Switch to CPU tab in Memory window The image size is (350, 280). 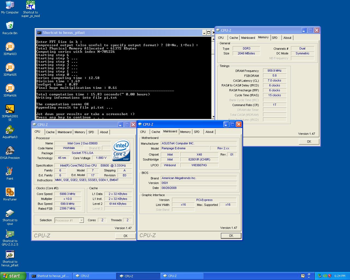221,38
